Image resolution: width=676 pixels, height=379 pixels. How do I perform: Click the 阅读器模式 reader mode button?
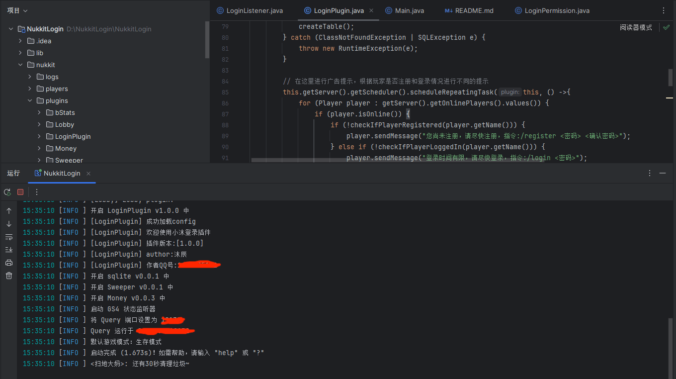636,27
